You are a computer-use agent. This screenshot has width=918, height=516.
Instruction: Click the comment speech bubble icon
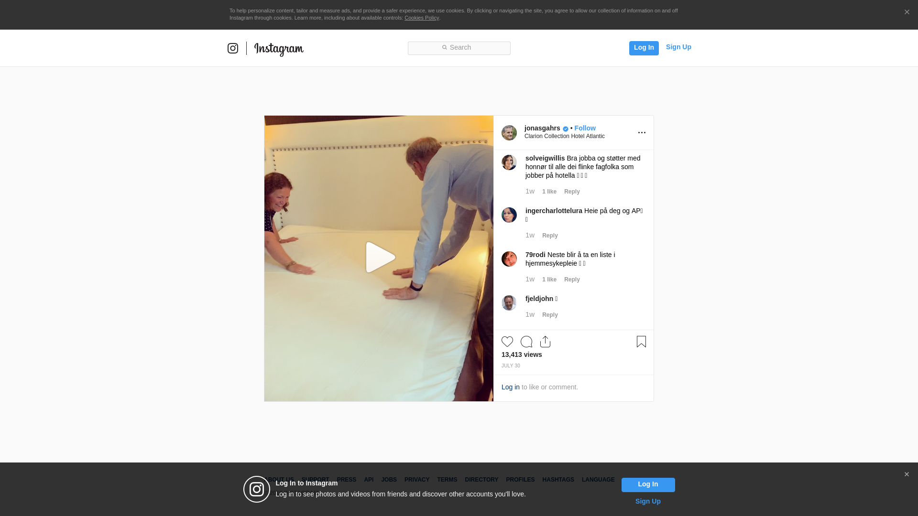[x=526, y=342]
